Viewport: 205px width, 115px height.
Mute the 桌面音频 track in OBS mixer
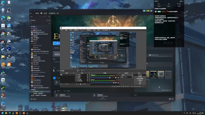[x=116, y=83]
